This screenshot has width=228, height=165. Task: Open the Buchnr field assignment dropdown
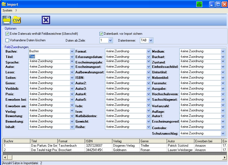pos(72,51)
